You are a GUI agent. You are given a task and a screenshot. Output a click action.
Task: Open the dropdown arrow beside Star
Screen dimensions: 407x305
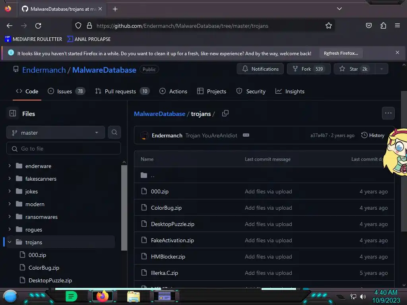coord(382,69)
